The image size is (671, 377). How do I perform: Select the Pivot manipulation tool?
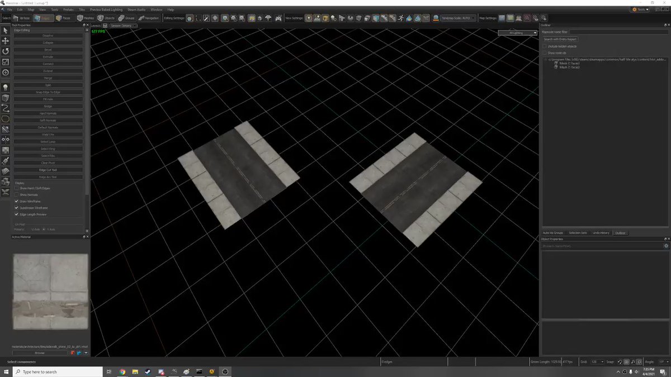click(x=6, y=73)
